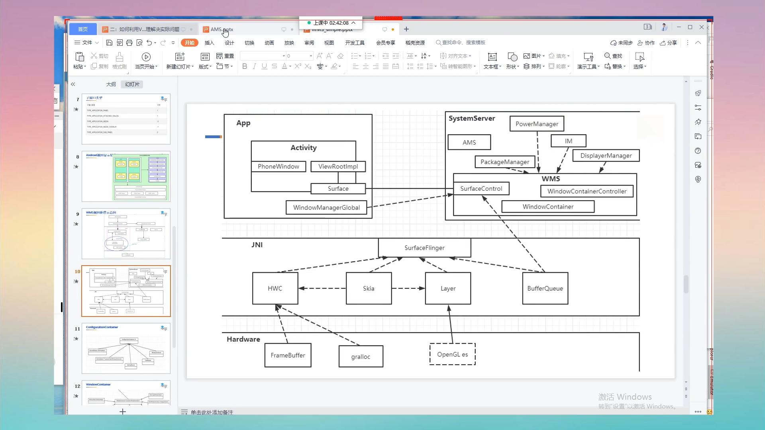765x430 pixels.
Task: Click the Save icon in quick toolbar
Action: click(x=109, y=43)
